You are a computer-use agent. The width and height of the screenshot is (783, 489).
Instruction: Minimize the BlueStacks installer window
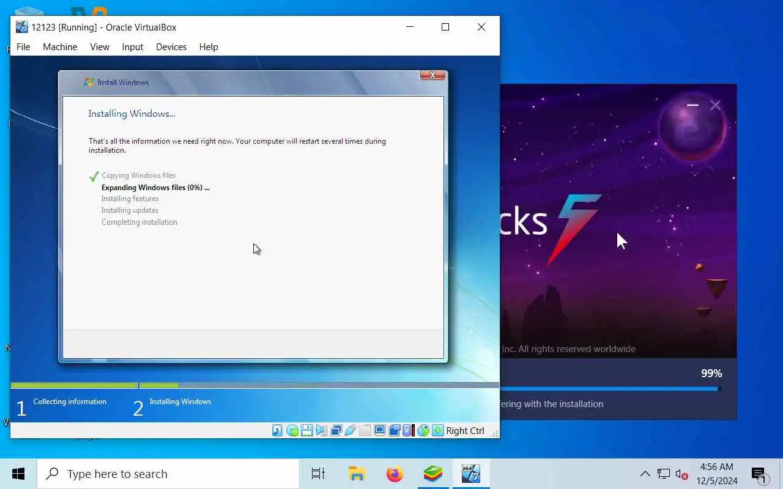(692, 105)
